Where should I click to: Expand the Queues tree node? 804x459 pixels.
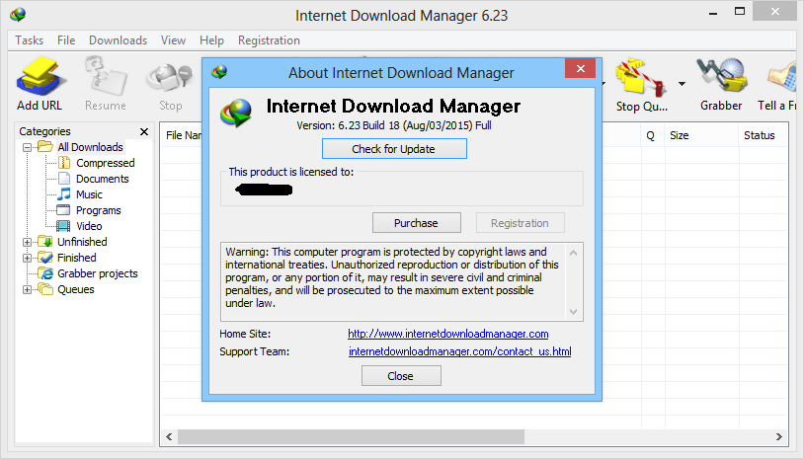(x=28, y=290)
